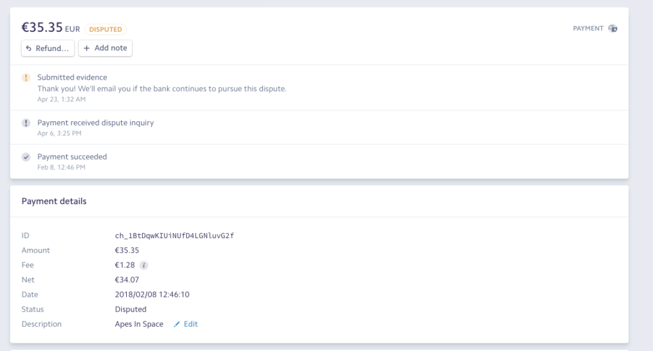Click the plus icon on Add note
The image size is (653, 351).
pyautogui.click(x=87, y=49)
